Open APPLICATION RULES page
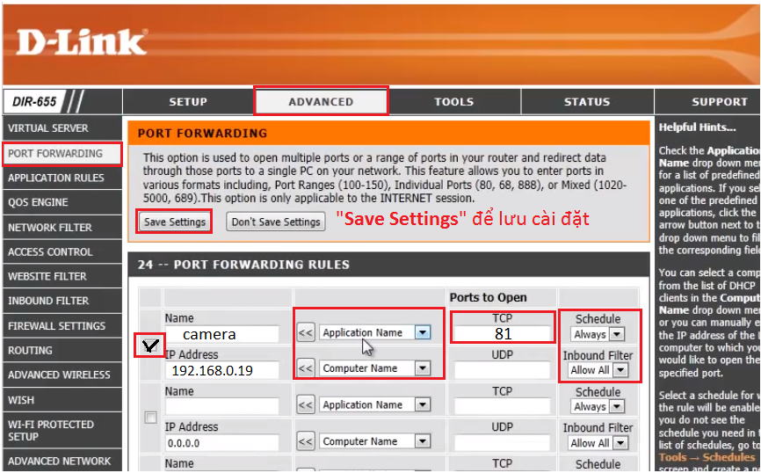Screen dimensions: 761x473 [62, 178]
